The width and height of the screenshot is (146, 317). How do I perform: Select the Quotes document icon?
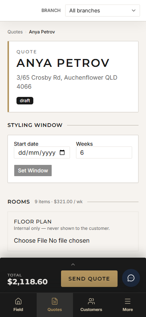pyautogui.click(x=55, y=301)
